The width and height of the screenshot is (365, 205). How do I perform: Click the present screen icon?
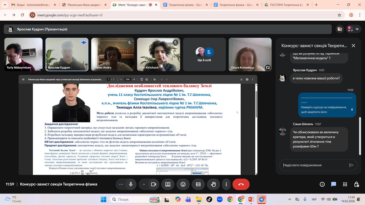(168, 184)
